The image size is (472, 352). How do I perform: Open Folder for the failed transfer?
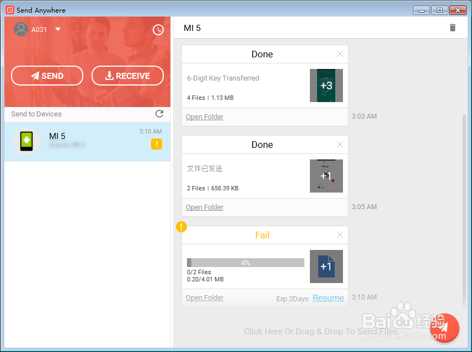coord(205,298)
